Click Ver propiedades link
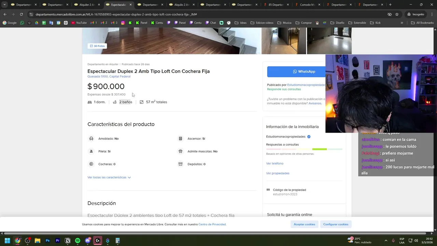Image resolution: width=437 pixels, height=246 pixels. point(278,173)
